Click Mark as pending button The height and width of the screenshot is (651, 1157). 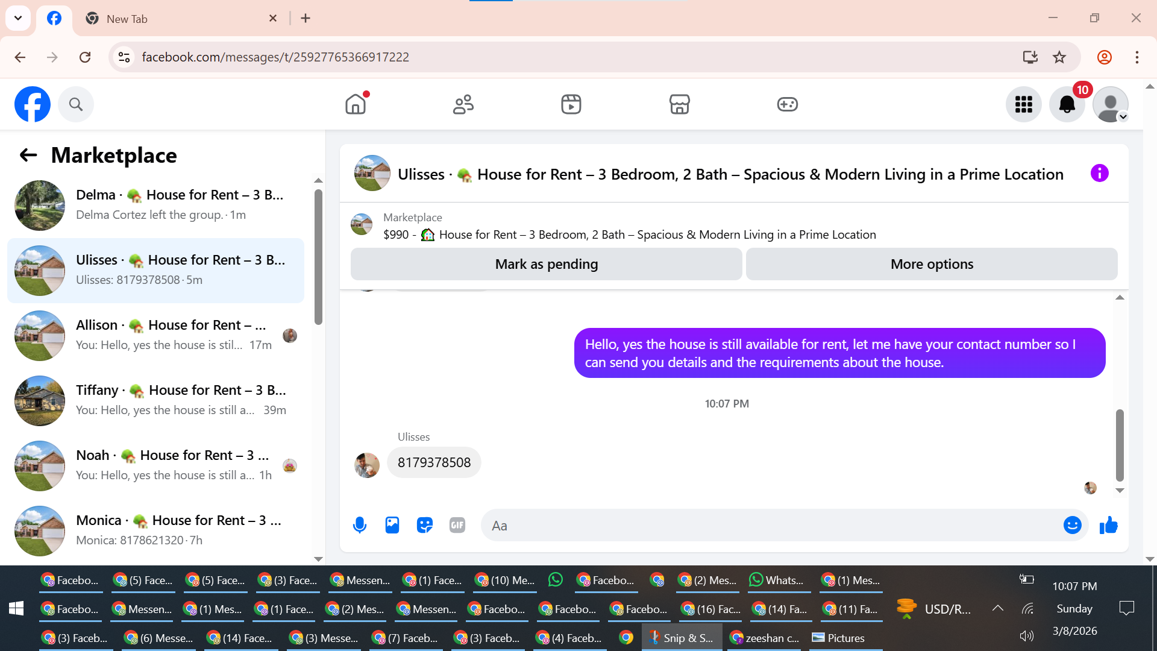(x=546, y=264)
